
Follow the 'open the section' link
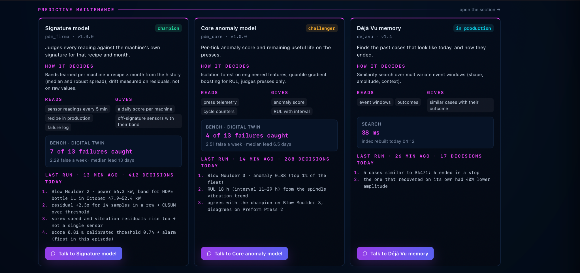480,10
